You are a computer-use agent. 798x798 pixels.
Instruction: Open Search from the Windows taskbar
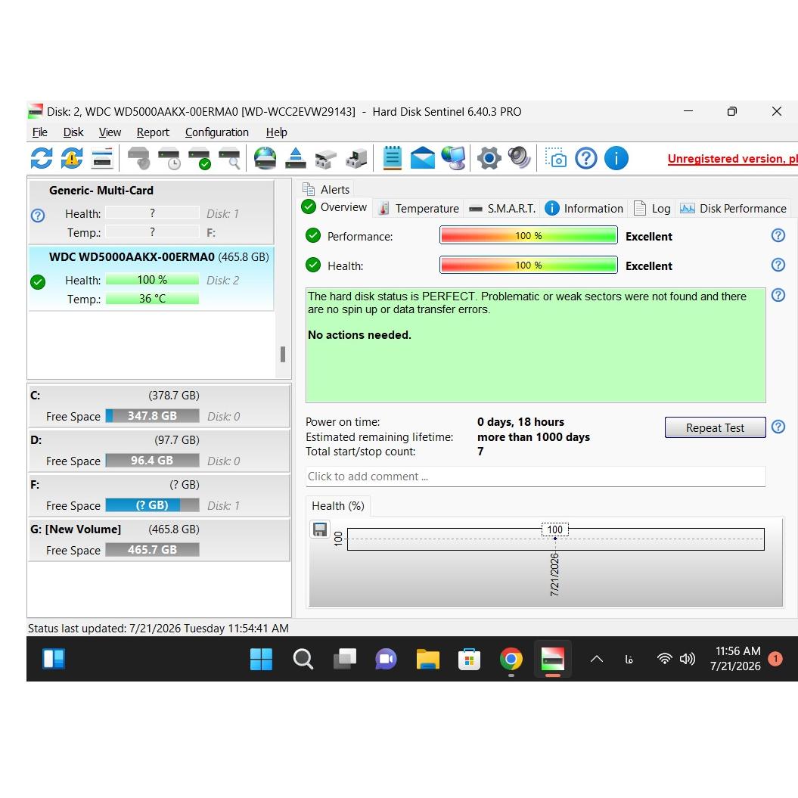tap(303, 659)
